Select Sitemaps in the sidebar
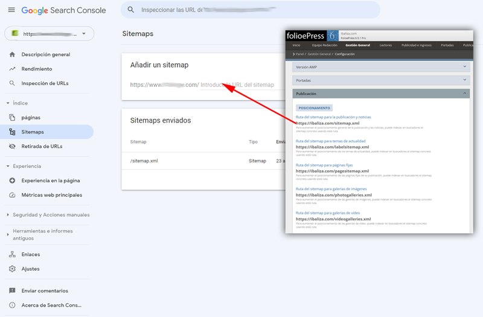The image size is (483, 317). tap(47, 132)
